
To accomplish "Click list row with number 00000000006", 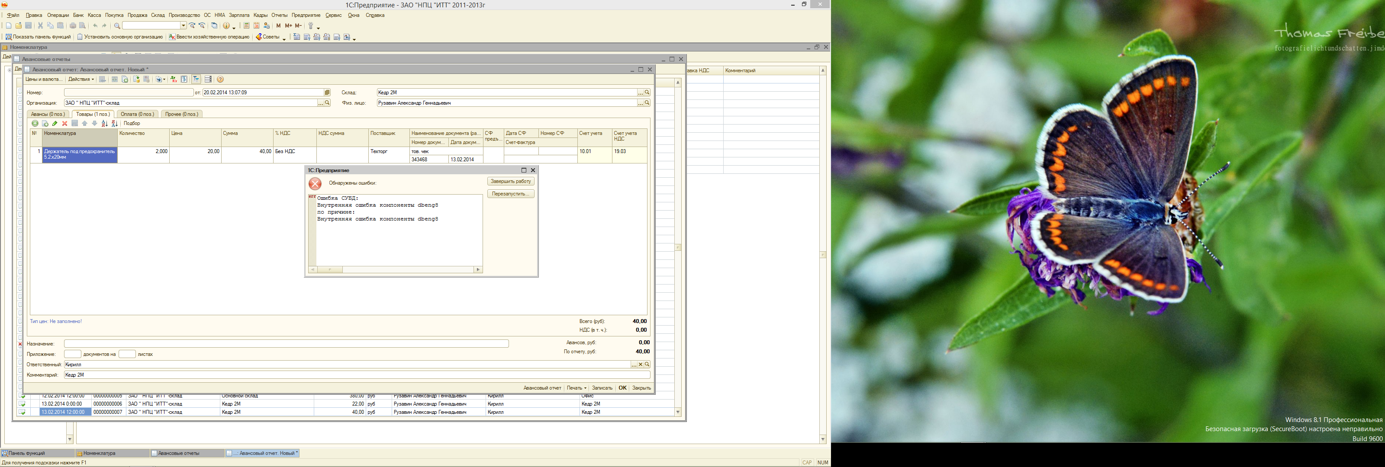I will (346, 404).
